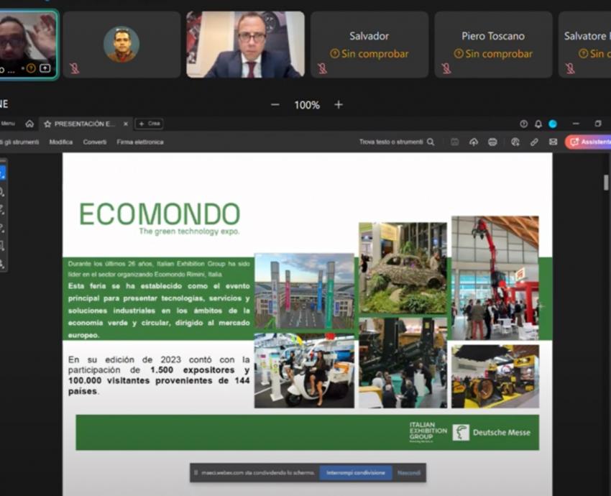Click the document's vertical scrollbar thumb
Viewport: 611px width, 496px height.
point(606,182)
